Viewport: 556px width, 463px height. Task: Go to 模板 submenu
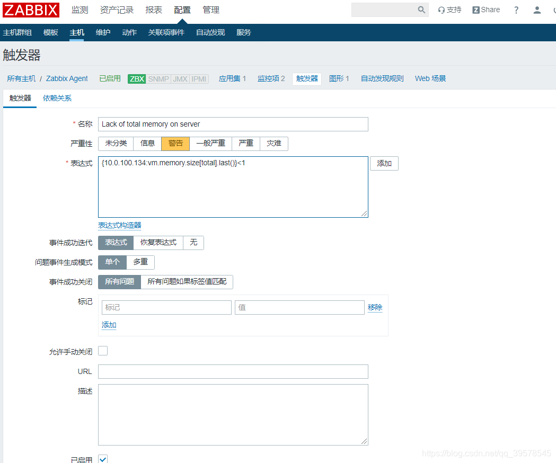(51, 33)
